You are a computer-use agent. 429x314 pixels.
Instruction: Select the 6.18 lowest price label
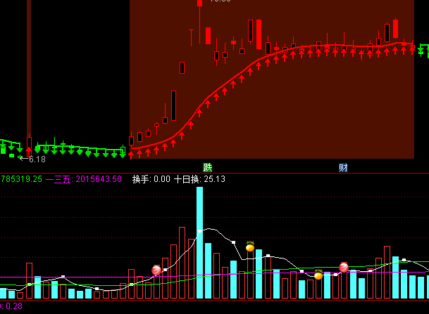tap(37, 159)
